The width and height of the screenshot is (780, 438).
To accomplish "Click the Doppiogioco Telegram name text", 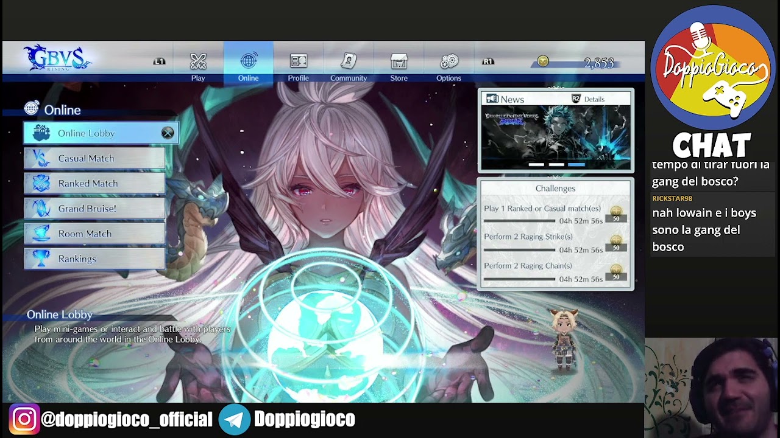I will coord(304,419).
